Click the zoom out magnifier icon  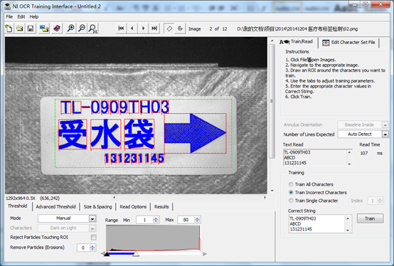point(82,28)
